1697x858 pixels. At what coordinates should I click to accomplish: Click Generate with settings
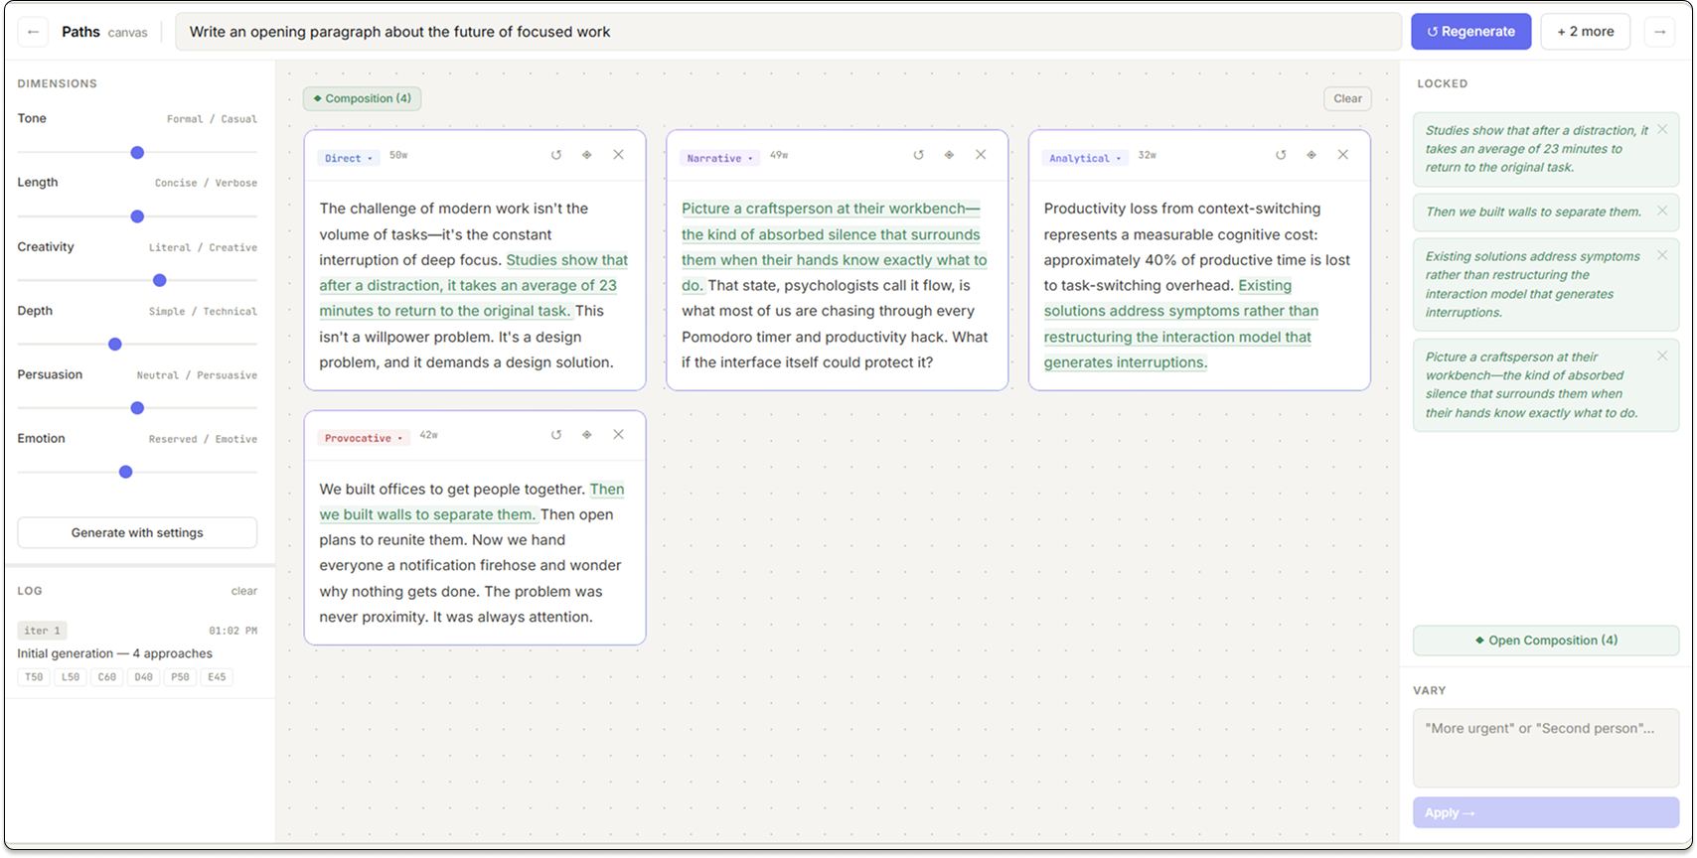[137, 532]
